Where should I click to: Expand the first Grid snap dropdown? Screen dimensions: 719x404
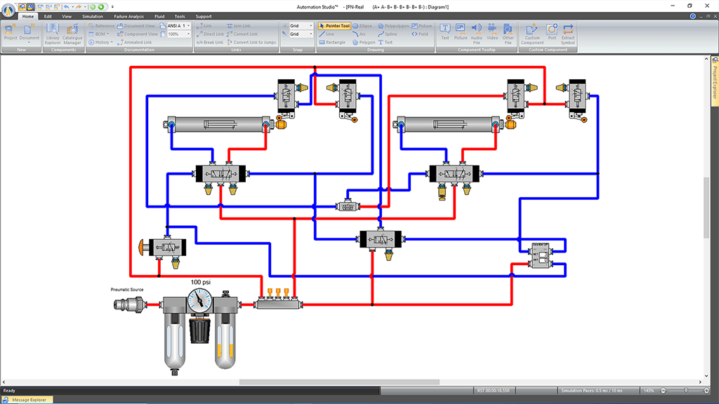(x=301, y=26)
